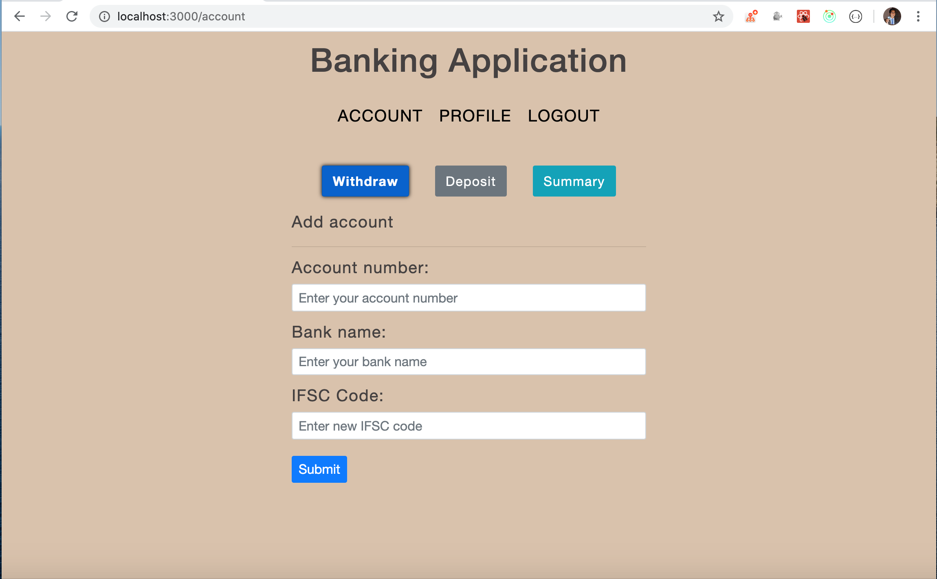937x579 pixels.
Task: Bookmark this page with the star
Action: (x=718, y=16)
